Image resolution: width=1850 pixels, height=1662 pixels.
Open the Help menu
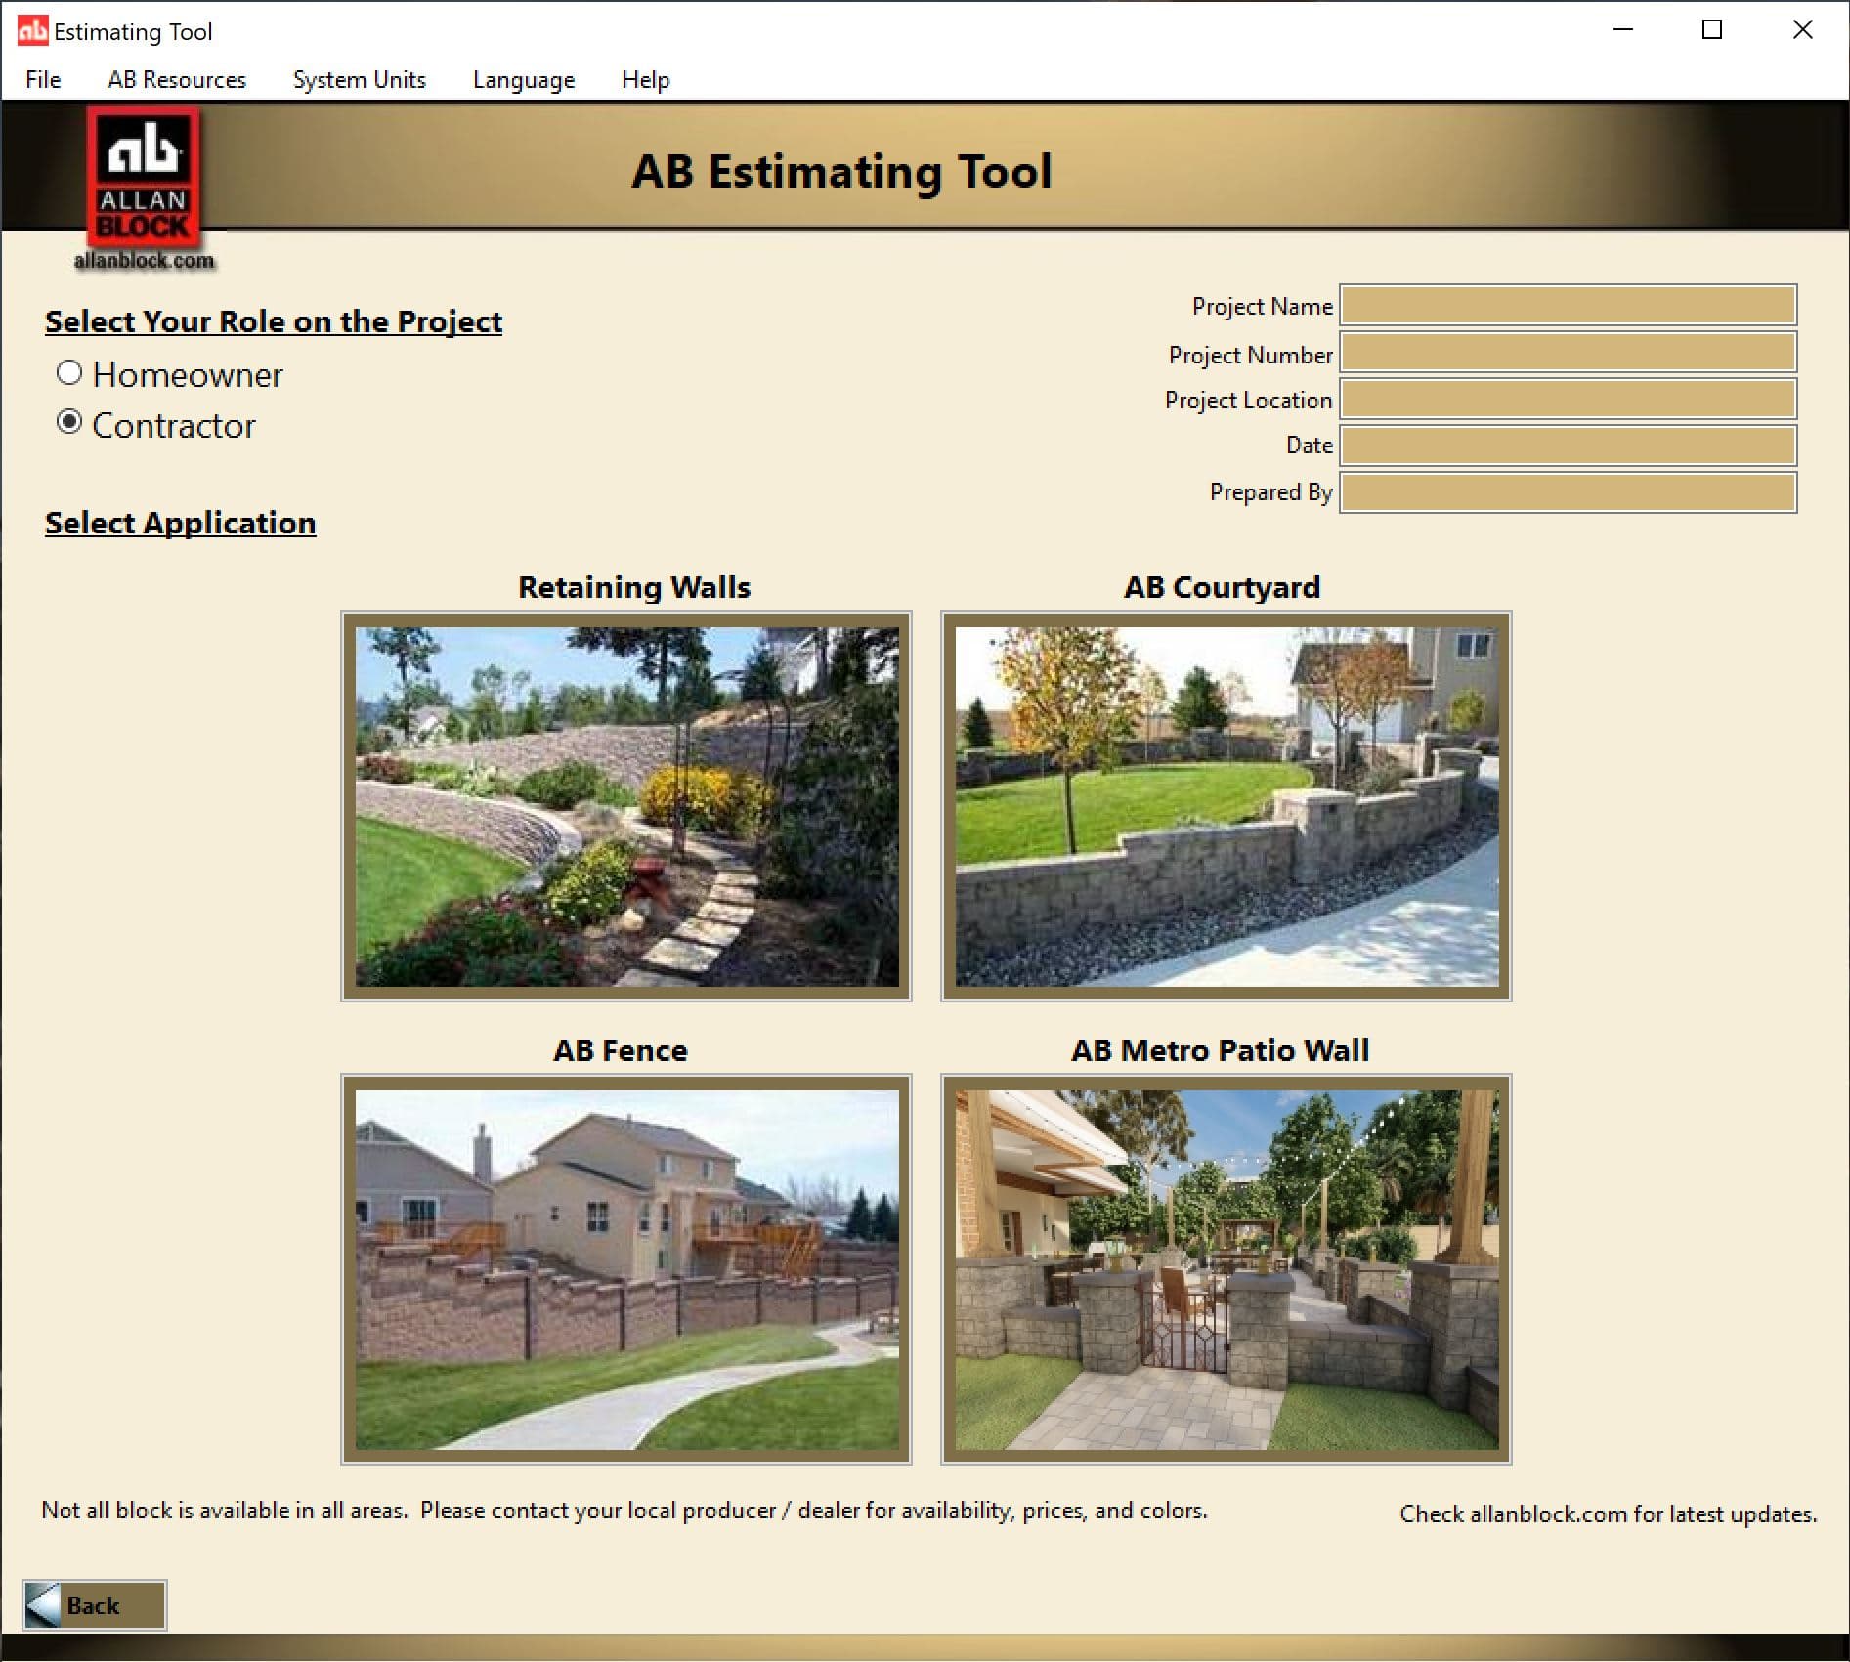coord(645,79)
